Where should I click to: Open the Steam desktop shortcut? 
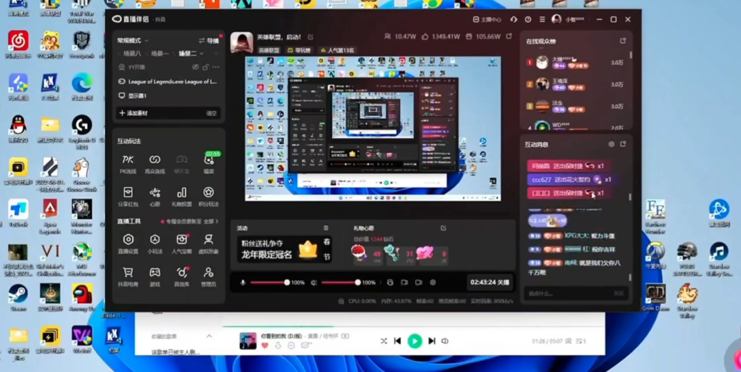pyautogui.click(x=18, y=297)
